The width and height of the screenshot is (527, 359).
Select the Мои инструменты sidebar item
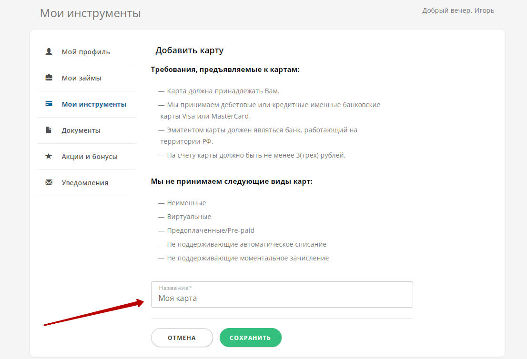pyautogui.click(x=94, y=104)
